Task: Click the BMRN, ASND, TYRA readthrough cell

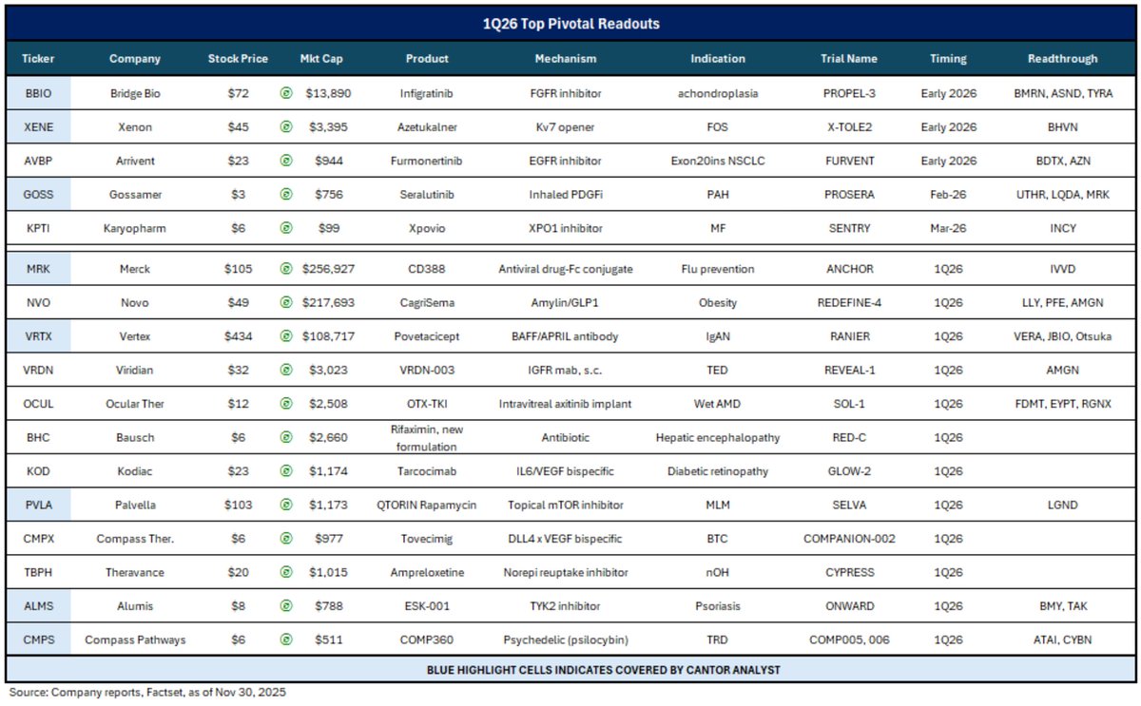Action: [1062, 94]
